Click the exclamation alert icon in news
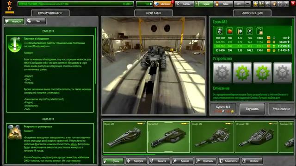 pos(14,45)
